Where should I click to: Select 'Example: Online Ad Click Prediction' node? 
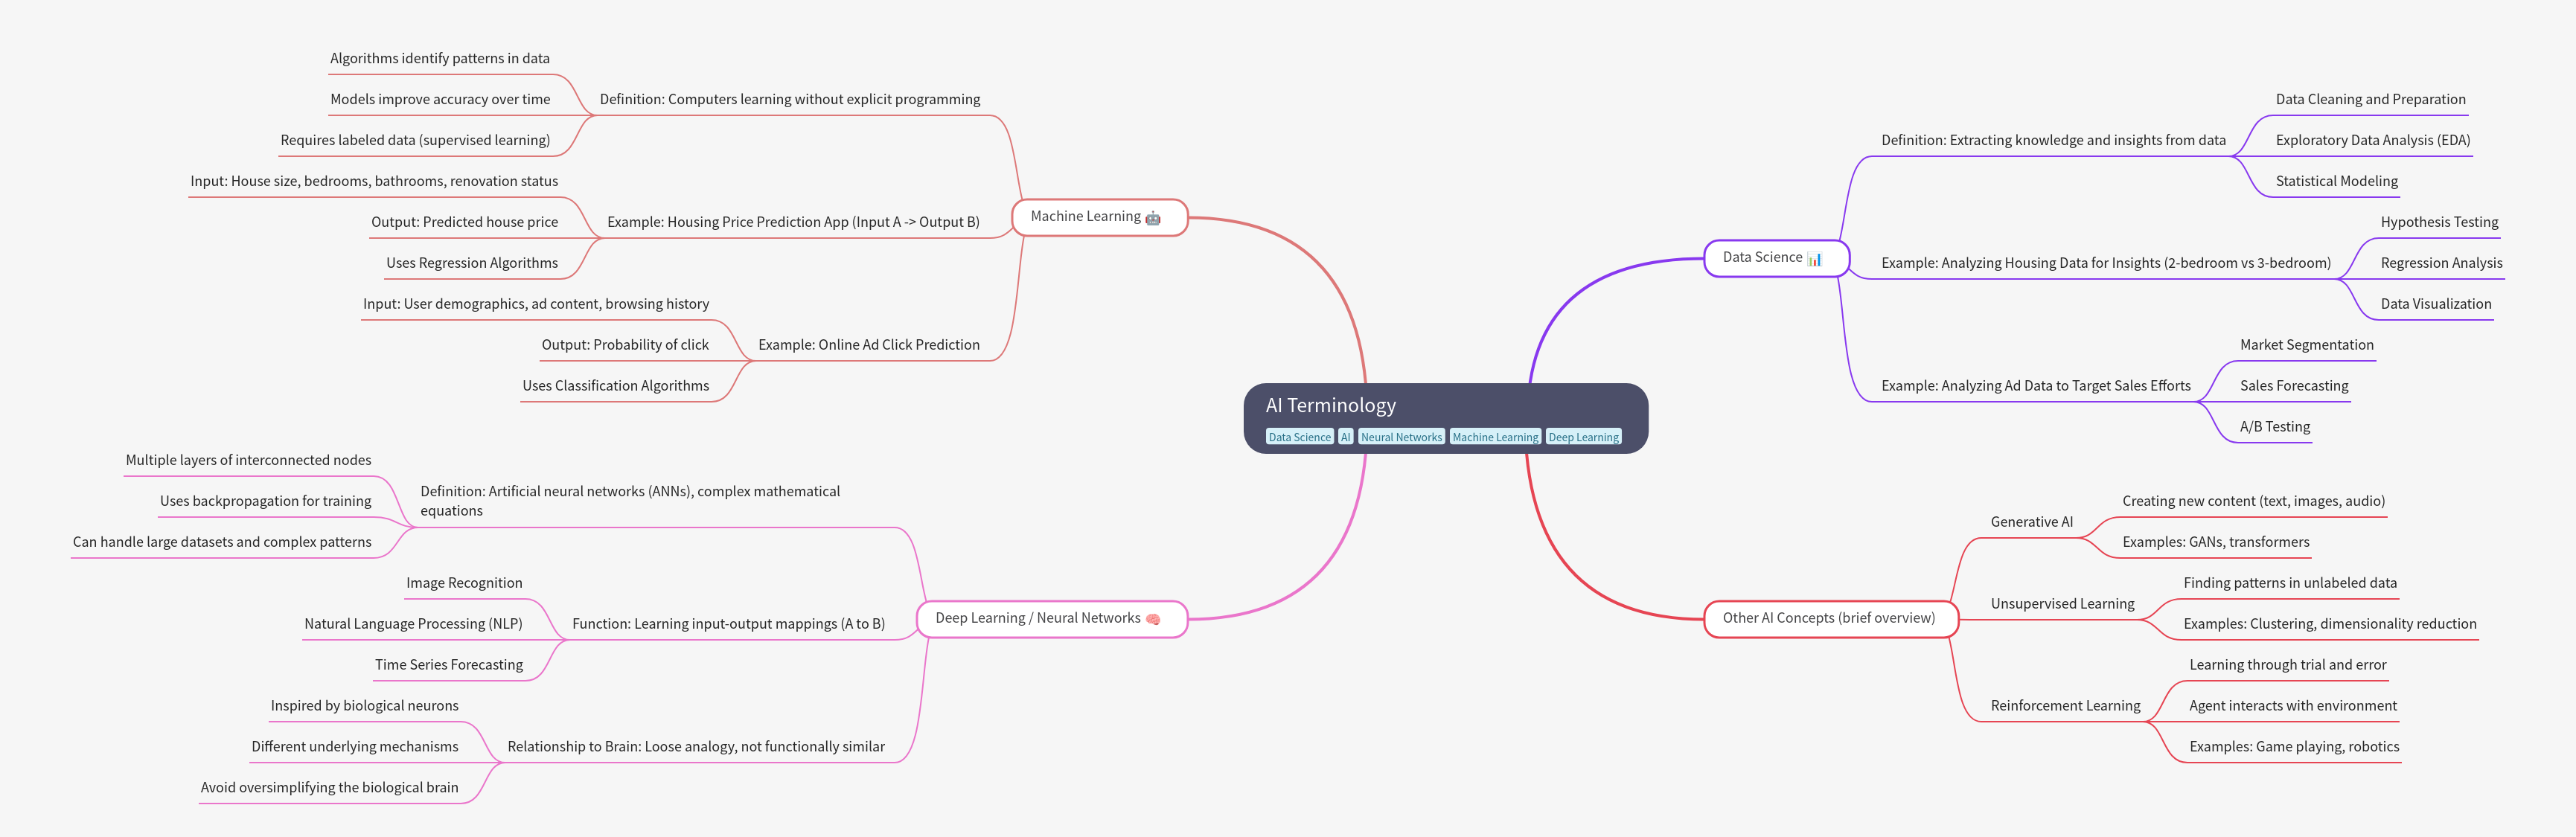869,345
